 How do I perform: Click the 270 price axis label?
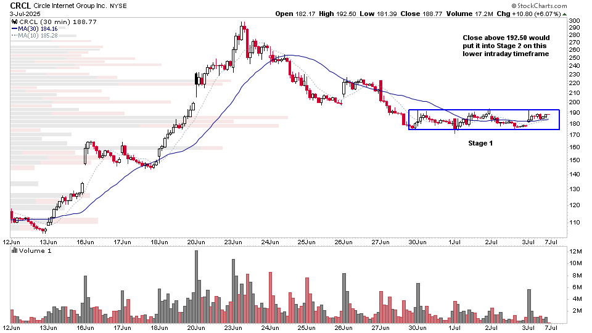pyautogui.click(x=574, y=43)
